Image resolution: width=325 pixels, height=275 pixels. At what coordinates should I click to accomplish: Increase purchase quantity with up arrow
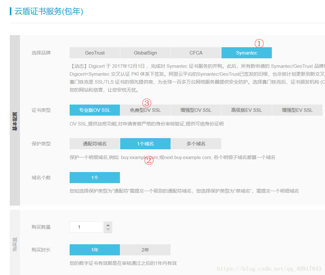click(x=108, y=225)
